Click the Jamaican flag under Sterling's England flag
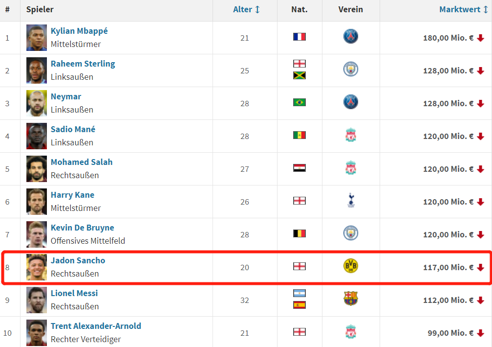Image resolution: width=492 pixels, height=347 pixels. pos(299,75)
